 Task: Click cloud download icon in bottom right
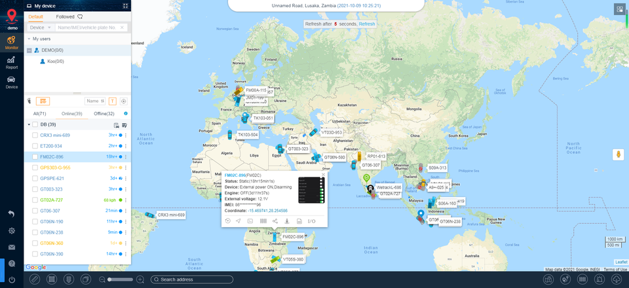point(616,279)
